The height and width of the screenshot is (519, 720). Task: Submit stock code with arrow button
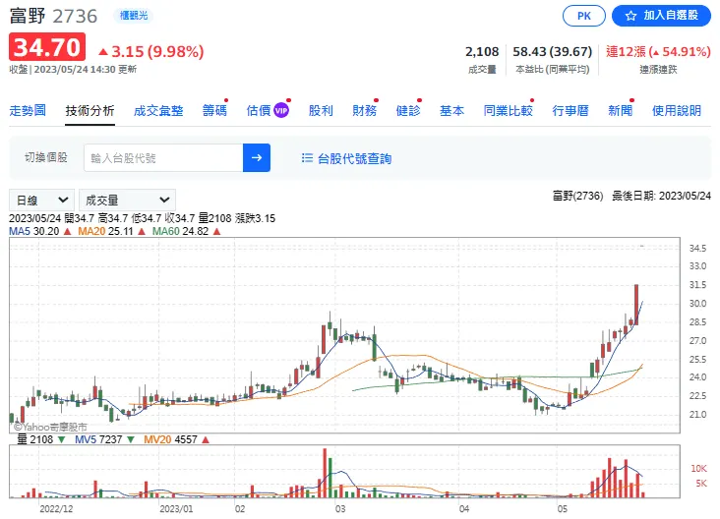(256, 158)
